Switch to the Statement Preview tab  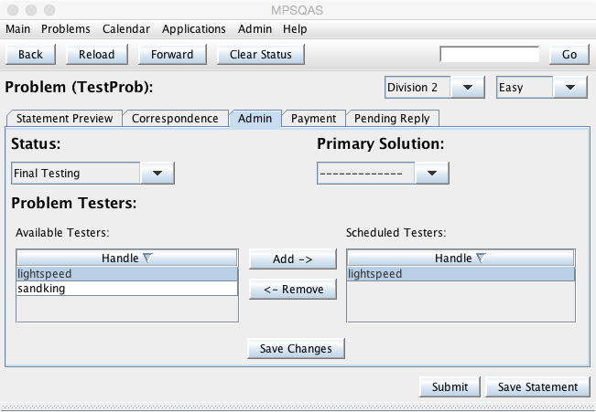tap(64, 119)
